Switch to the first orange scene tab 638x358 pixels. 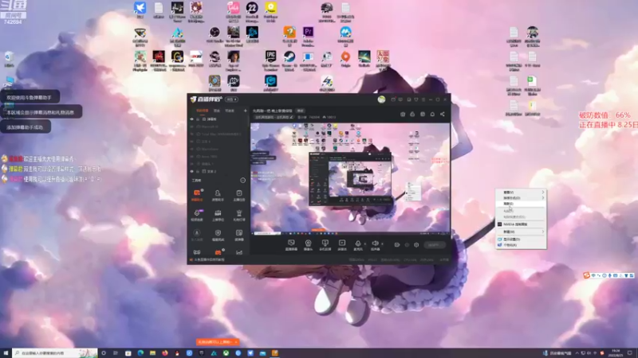[x=203, y=111]
